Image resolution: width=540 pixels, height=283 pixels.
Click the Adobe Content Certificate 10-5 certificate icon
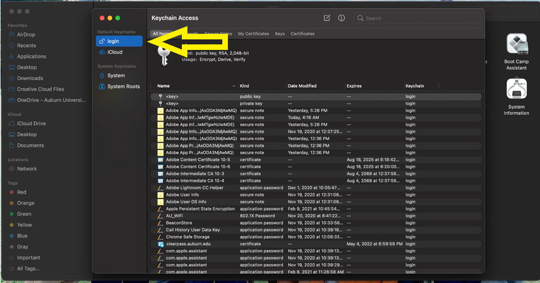pyautogui.click(x=160, y=160)
